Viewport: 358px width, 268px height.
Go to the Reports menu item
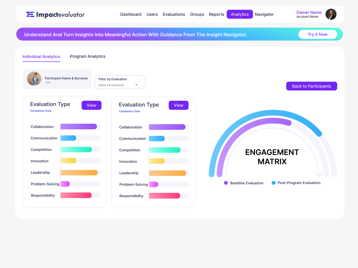coord(217,14)
